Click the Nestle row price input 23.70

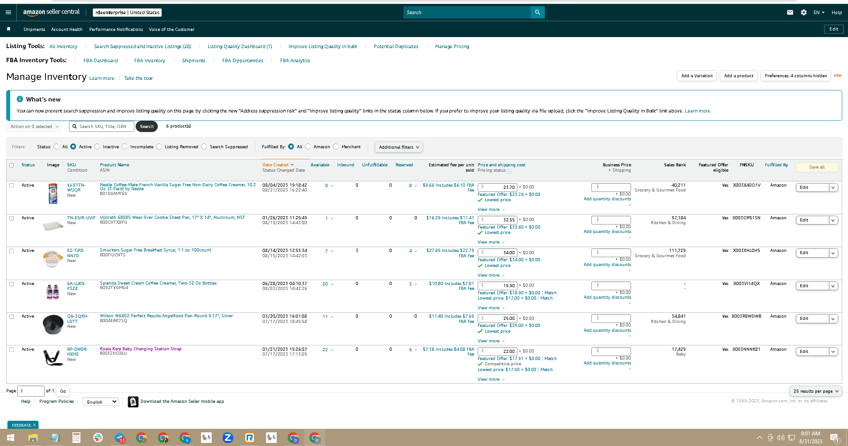point(498,187)
